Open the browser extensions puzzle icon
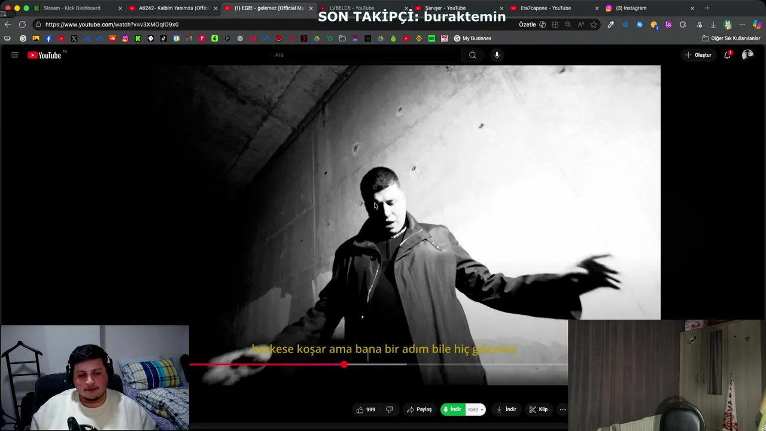Image resolution: width=766 pixels, height=431 pixels. pyautogui.click(x=683, y=25)
